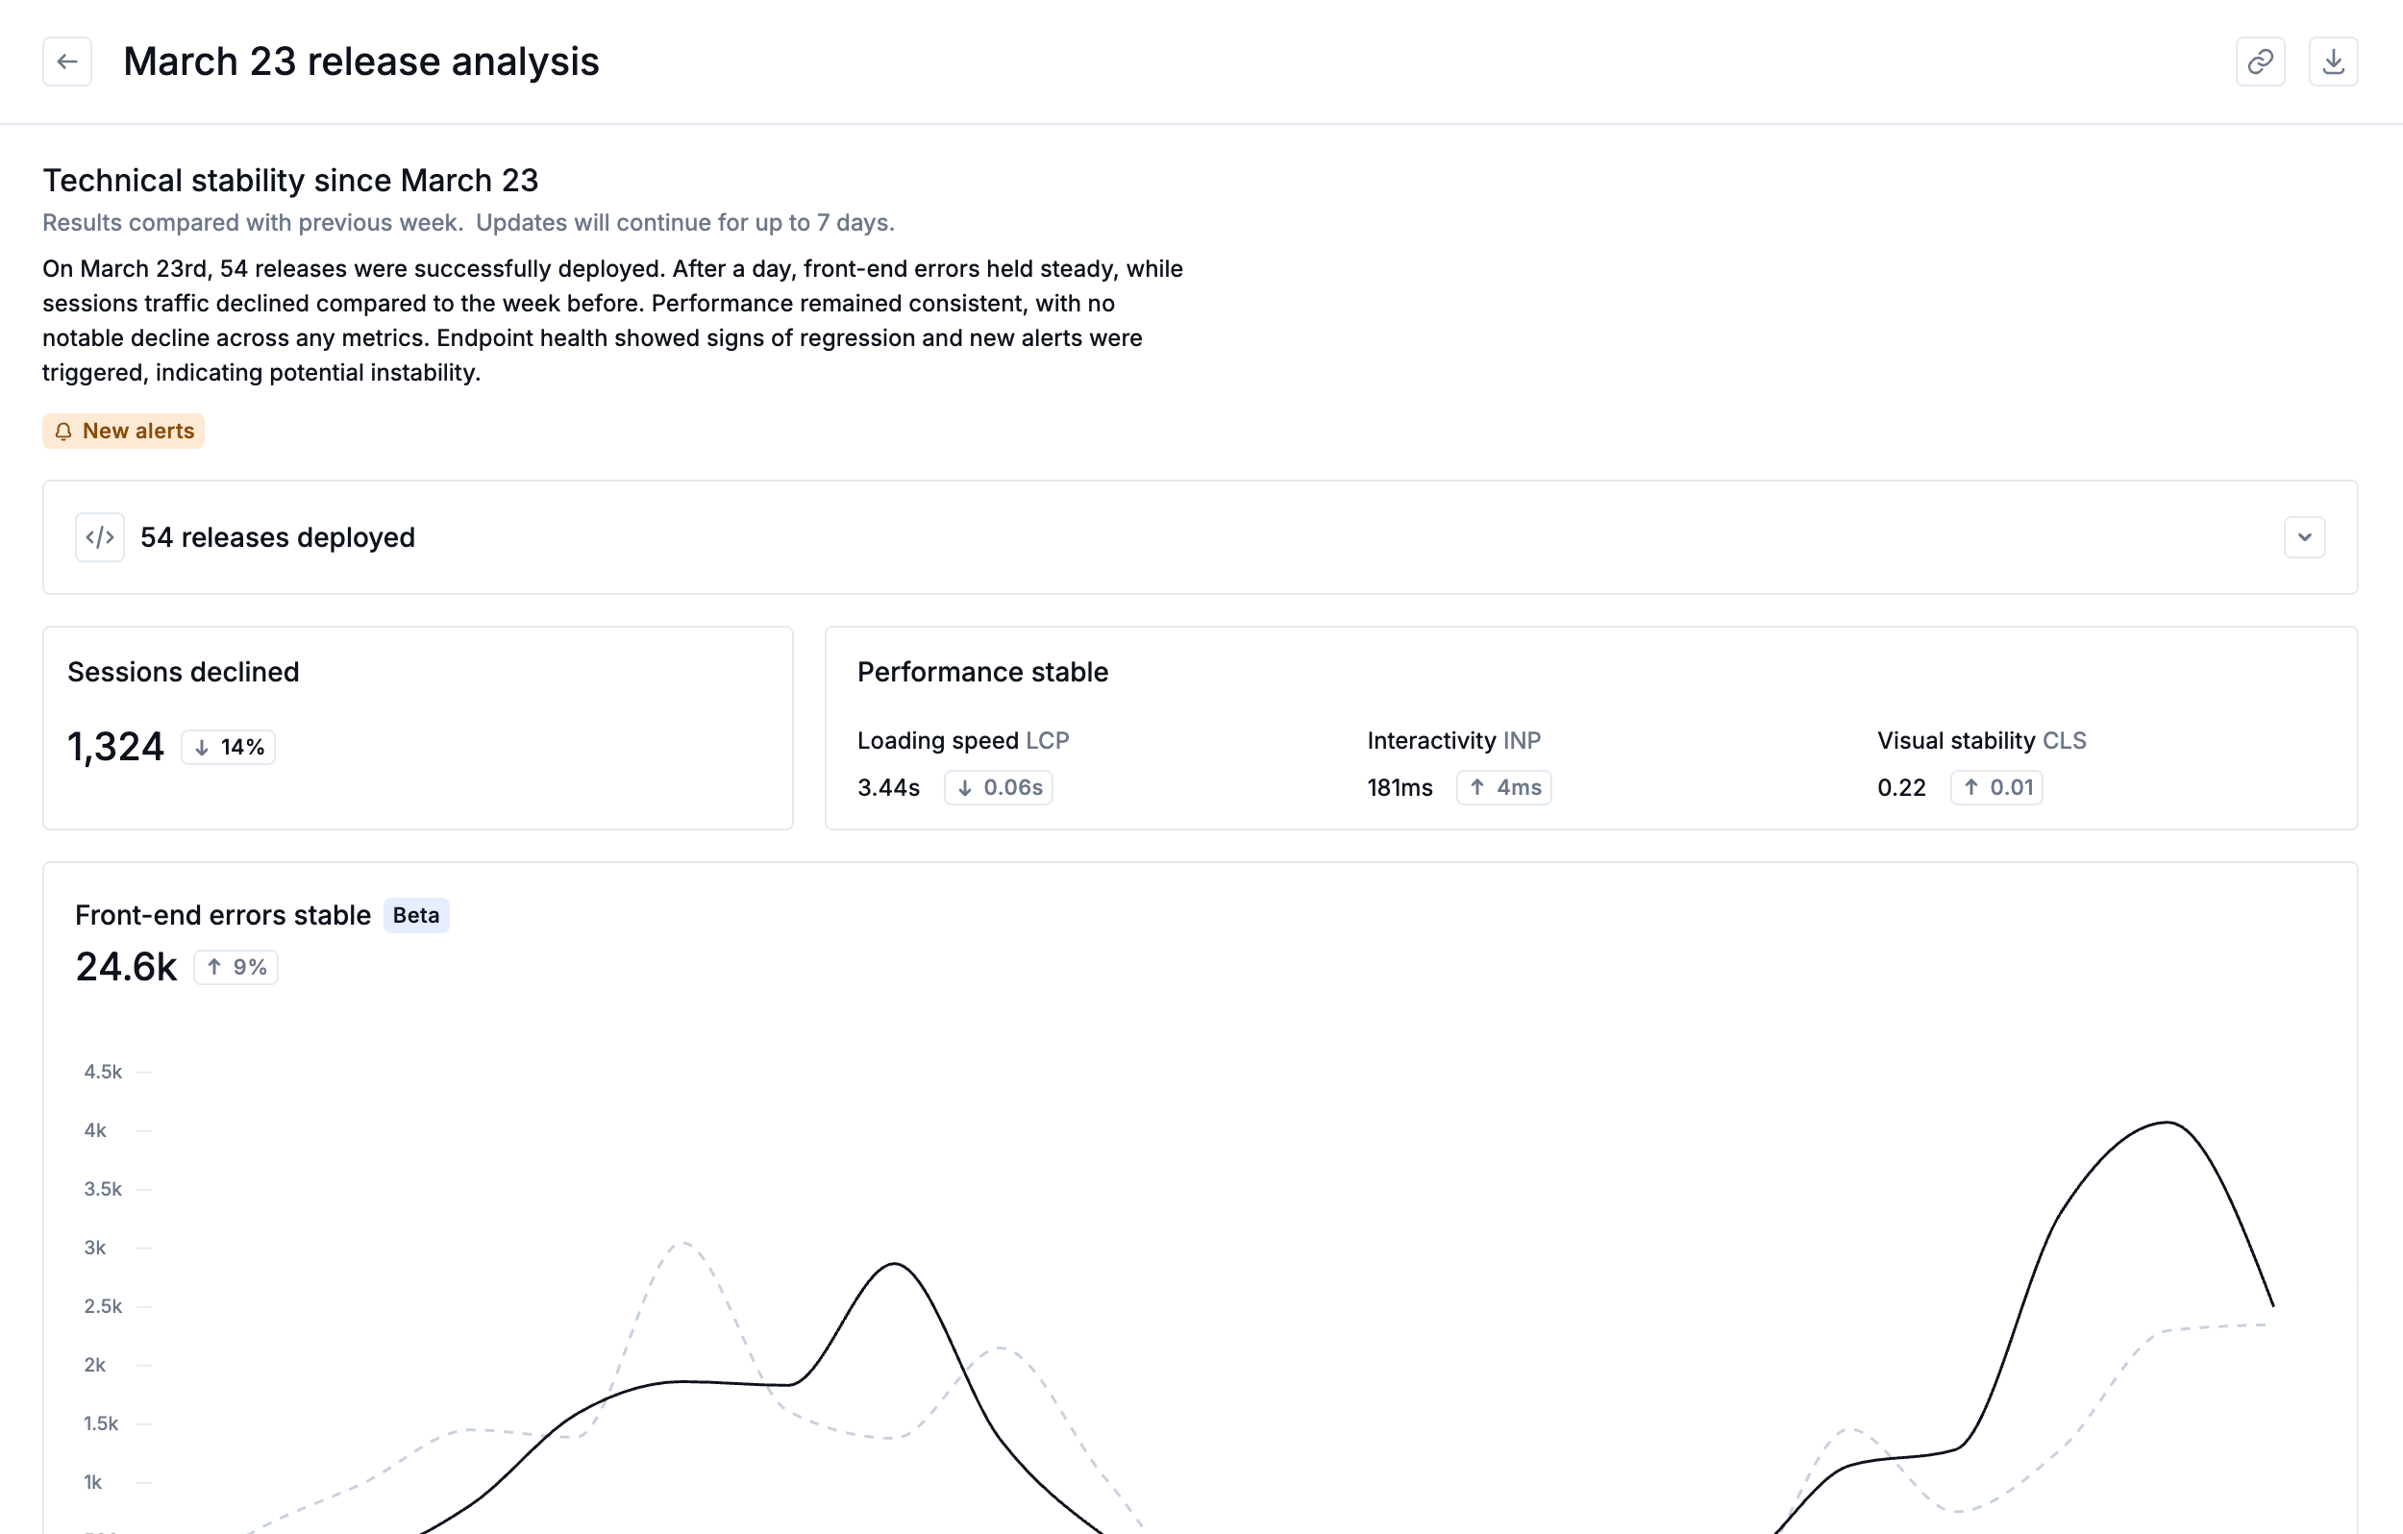Click the Beta tag next to Front-end errors
This screenshot has width=2403, height=1534.
coord(415,915)
